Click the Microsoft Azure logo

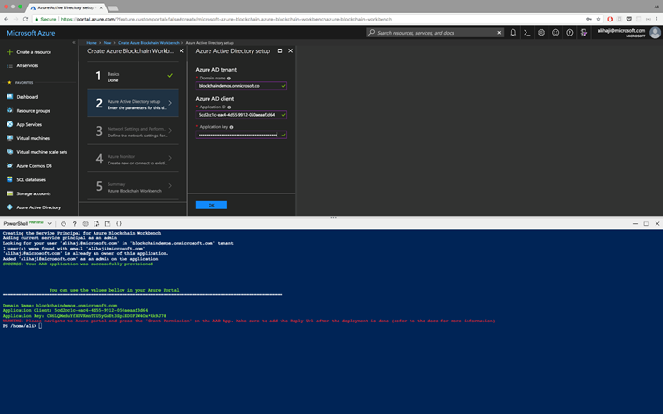pyautogui.click(x=31, y=33)
